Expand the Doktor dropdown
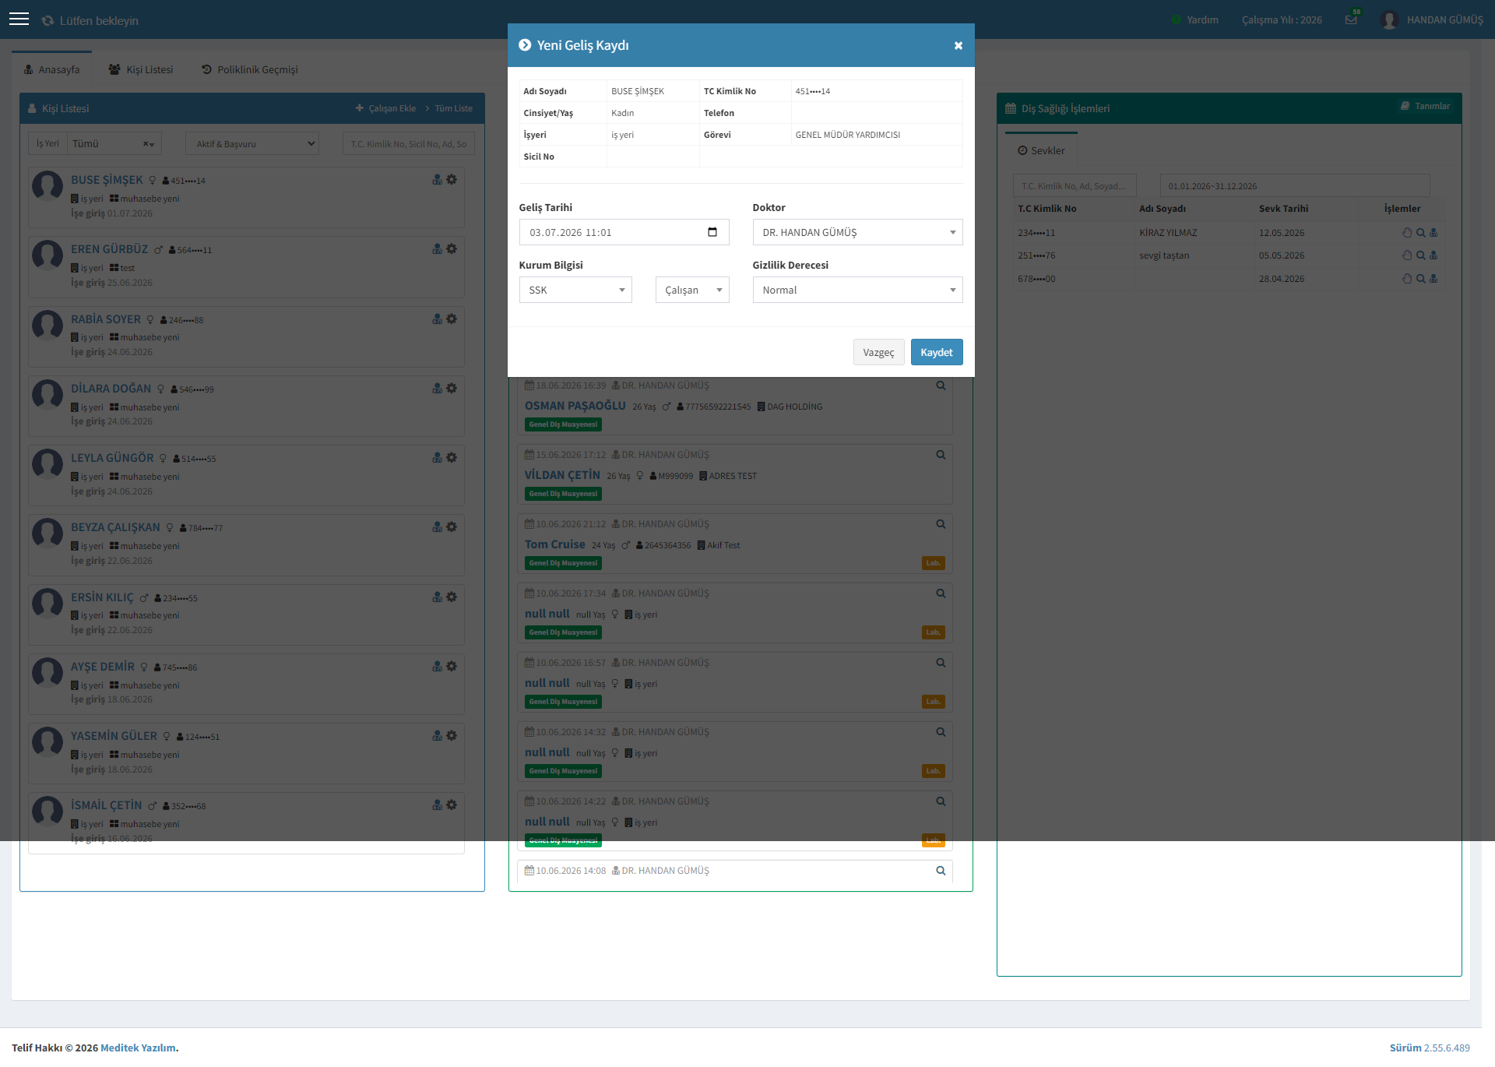This screenshot has height=1067, width=1495. 857,232
